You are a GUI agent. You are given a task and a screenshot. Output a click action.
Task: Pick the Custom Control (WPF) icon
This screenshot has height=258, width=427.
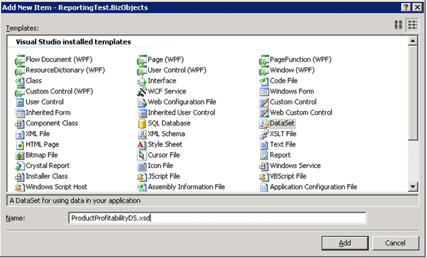20,91
